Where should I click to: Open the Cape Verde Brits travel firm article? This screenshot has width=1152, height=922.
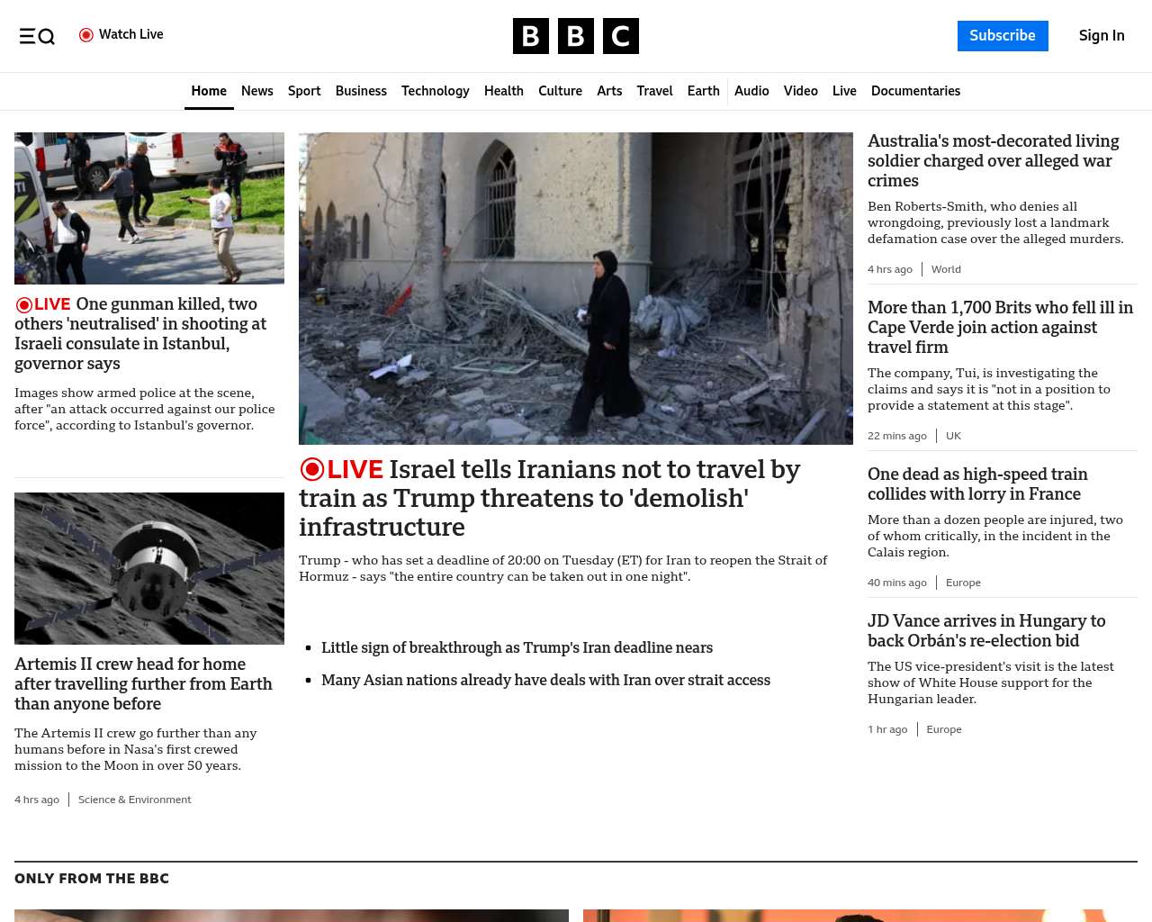pyautogui.click(x=1000, y=327)
